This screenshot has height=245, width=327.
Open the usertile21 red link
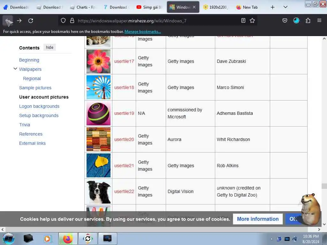pos(124,166)
